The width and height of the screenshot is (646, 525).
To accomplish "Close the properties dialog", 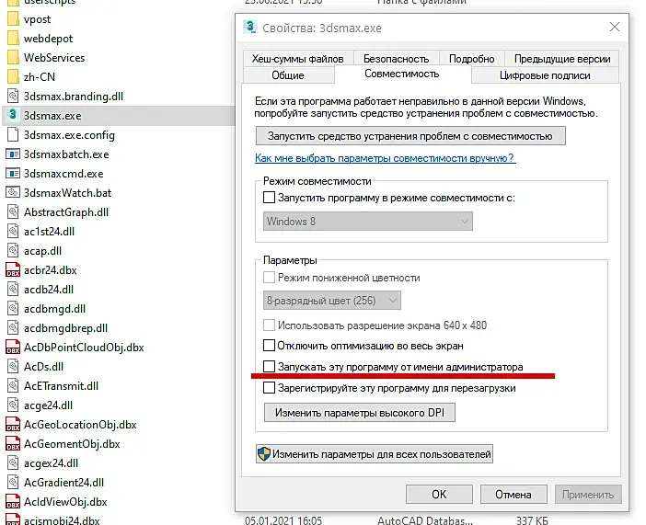I will (615, 28).
